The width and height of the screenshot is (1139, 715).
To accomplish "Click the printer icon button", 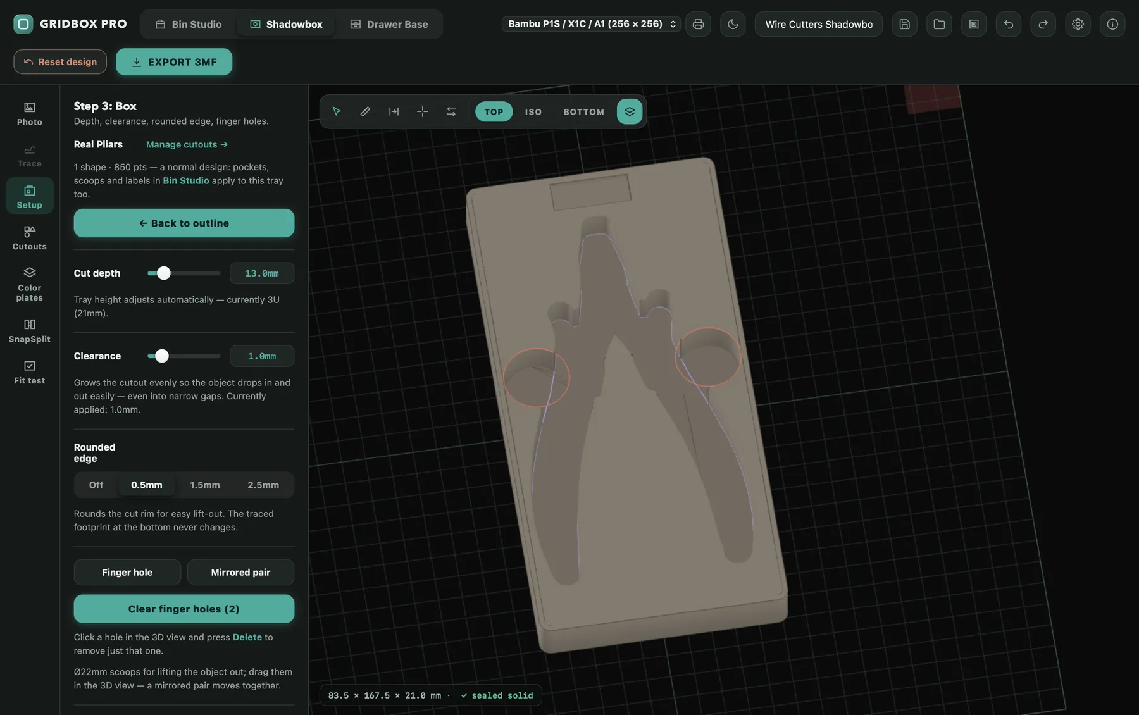I will click(x=698, y=24).
